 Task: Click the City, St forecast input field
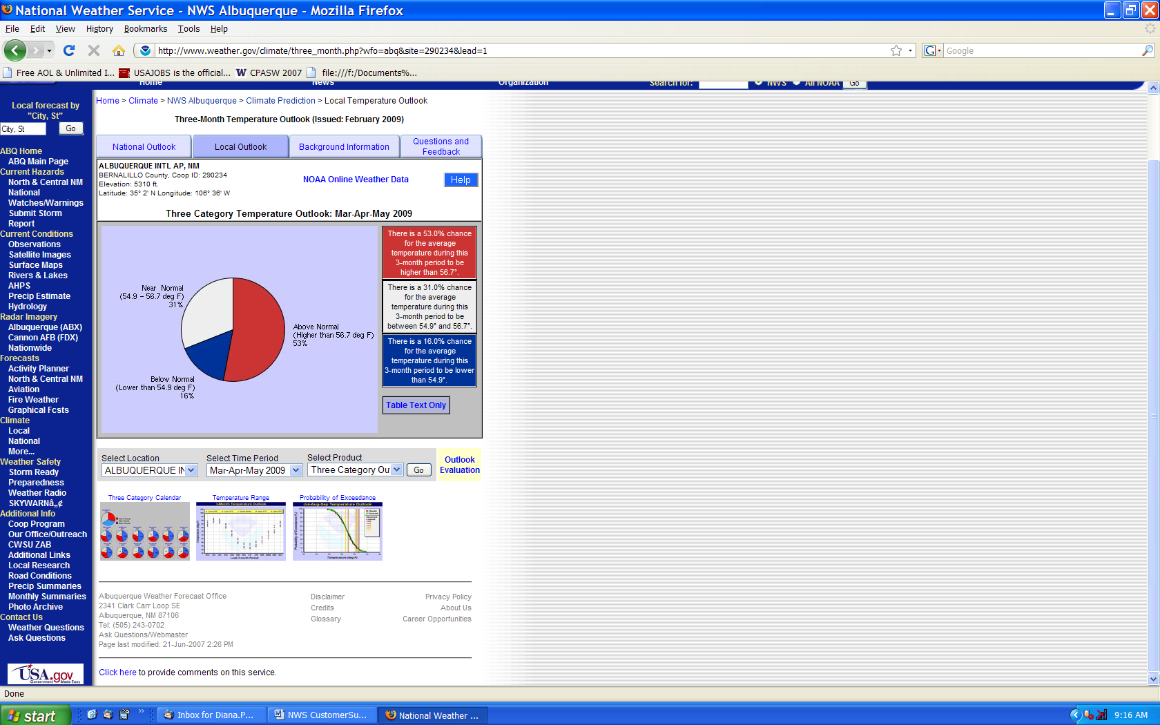pyautogui.click(x=23, y=129)
